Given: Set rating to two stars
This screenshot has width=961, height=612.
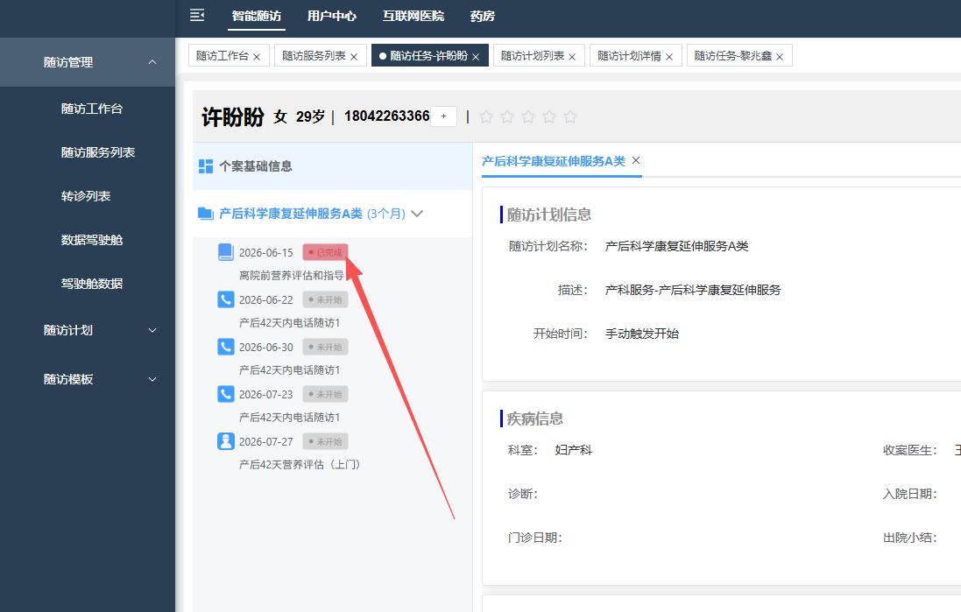Looking at the screenshot, I should [507, 116].
